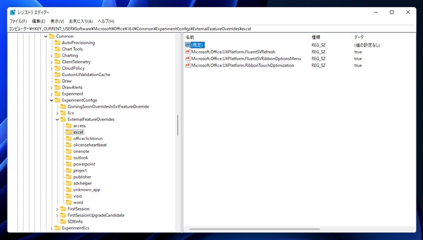Click the olicenseheartbeat folder icon
The width and height of the screenshot is (423, 240).
tap(69, 145)
